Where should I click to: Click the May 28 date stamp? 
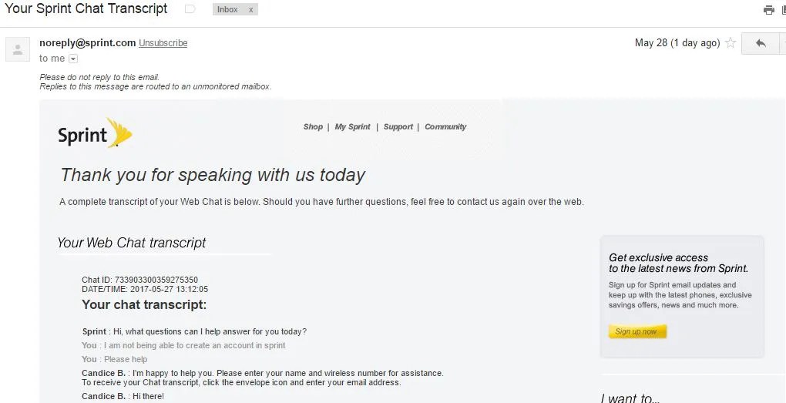coord(677,43)
